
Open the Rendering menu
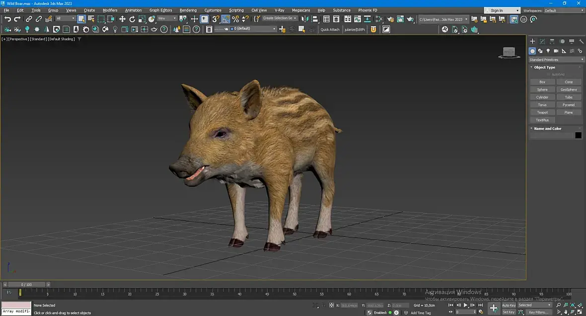coord(188,10)
